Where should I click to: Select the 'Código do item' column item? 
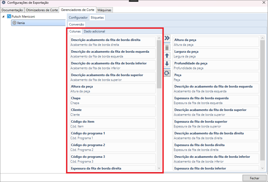click(x=113, y=124)
